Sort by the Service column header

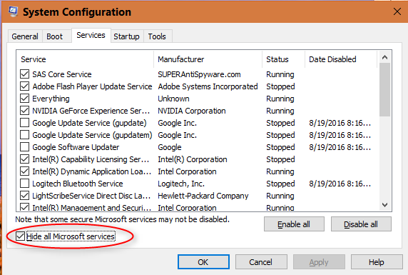[85, 59]
